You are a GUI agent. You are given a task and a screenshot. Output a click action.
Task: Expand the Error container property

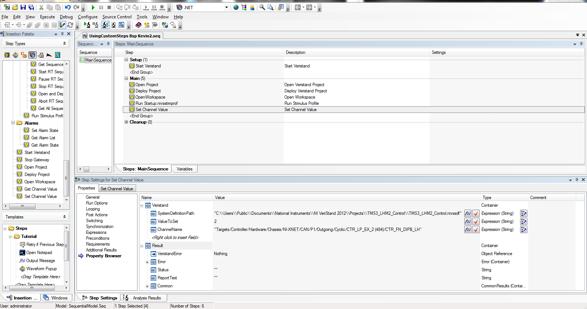tap(147, 262)
